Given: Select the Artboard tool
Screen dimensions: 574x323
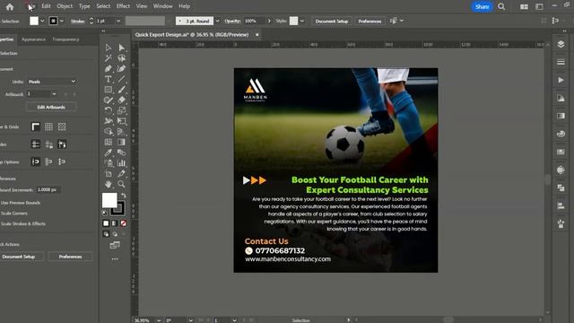Looking at the screenshot, I should click(x=108, y=173).
